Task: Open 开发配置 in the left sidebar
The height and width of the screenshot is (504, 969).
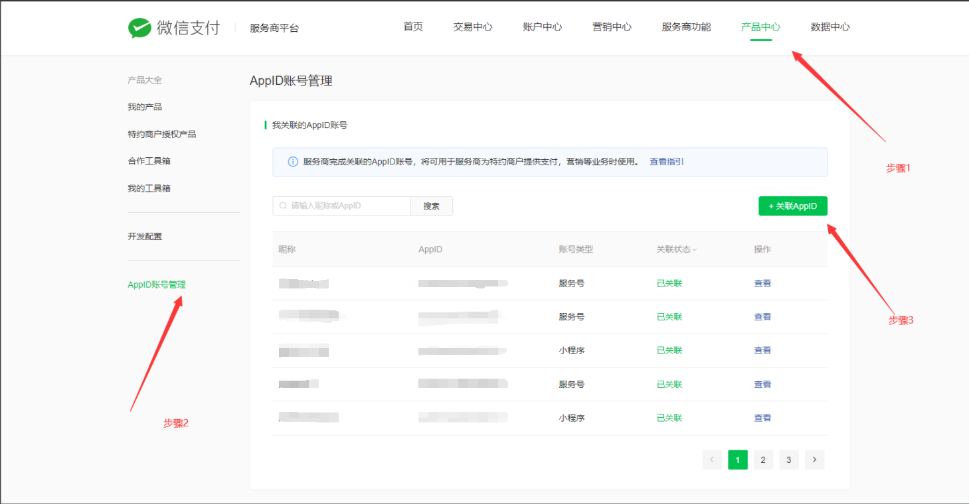Action: coord(145,236)
